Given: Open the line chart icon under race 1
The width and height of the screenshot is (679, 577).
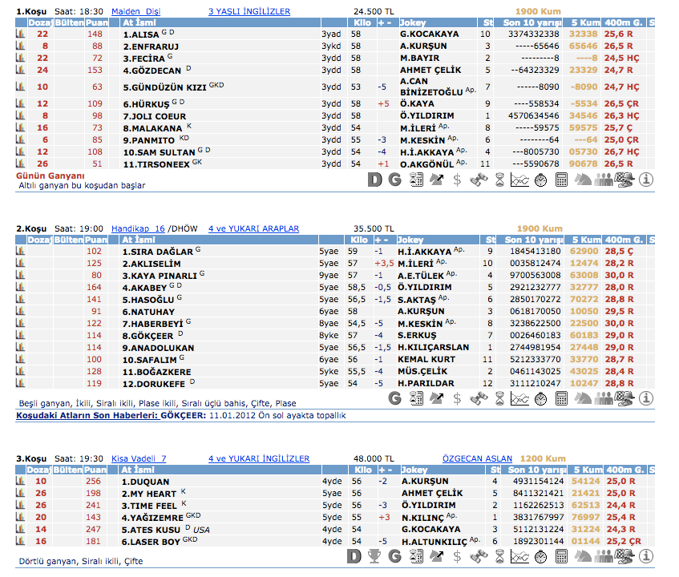Looking at the screenshot, I should pos(519,180).
